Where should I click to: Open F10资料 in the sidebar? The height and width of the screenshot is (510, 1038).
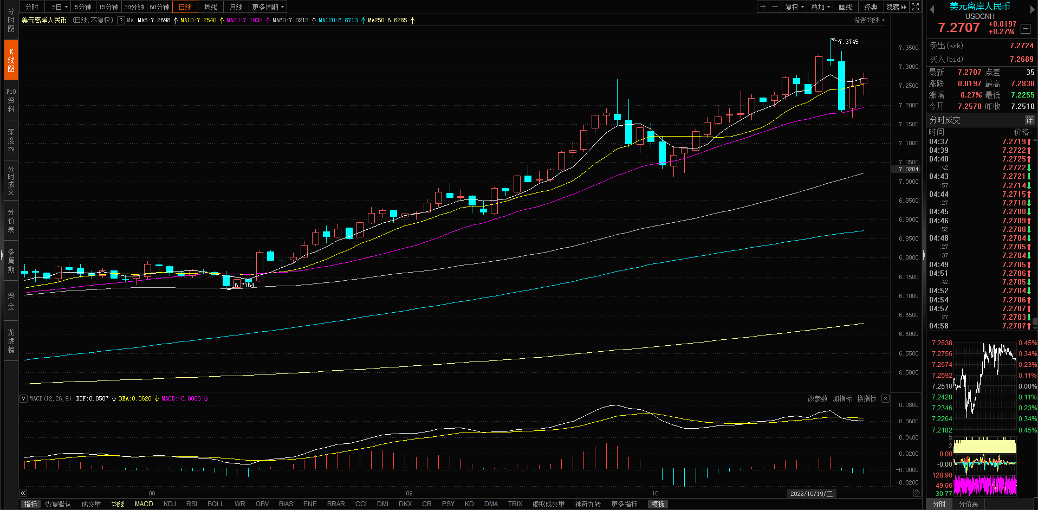point(11,100)
